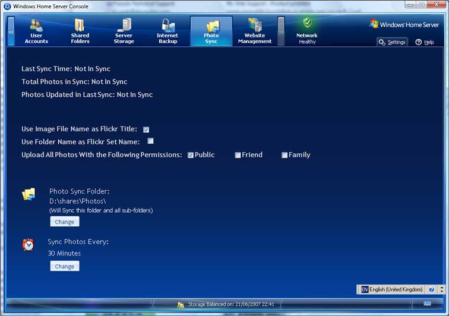Open the Website Management tab
The height and width of the screenshot is (316, 449).
coord(255,31)
